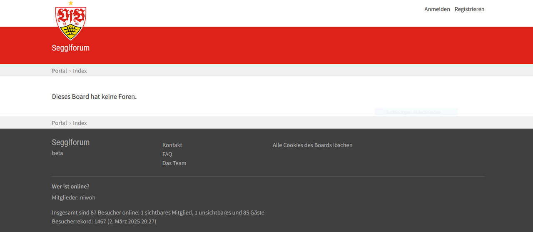This screenshot has height=232, width=533.
Task: Click the 'Besucherrekord: 1467' line
Action: [104, 222]
